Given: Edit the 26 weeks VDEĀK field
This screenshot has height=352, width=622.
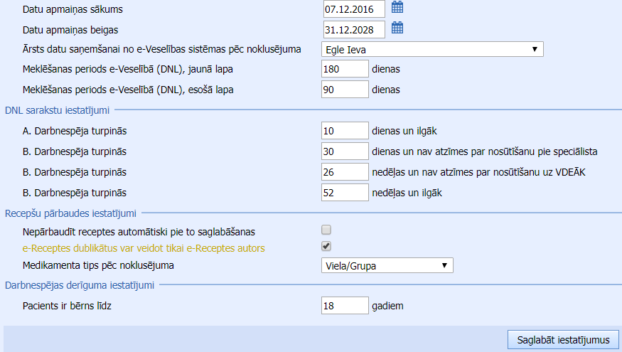Looking at the screenshot, I should (345, 172).
